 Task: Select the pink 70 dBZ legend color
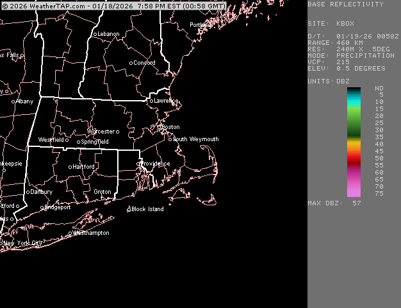pyautogui.click(x=354, y=187)
